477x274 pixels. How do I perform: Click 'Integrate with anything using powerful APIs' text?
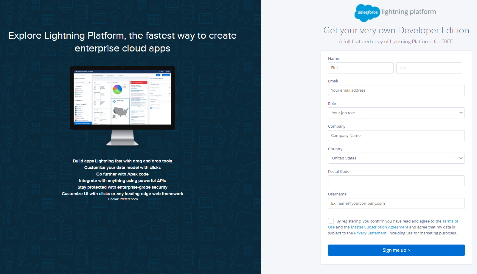[x=122, y=181]
